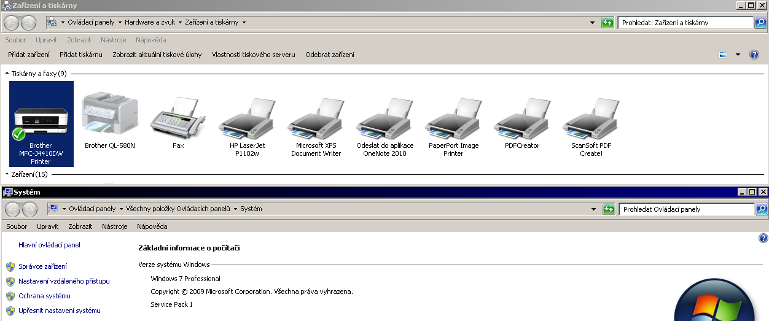The image size is (769, 321).
Task: Change view icon in Zařízení a tiskárny
Action: click(x=723, y=55)
